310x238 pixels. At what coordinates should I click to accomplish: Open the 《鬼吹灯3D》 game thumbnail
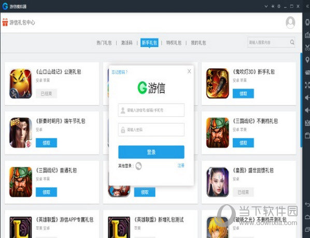(218, 83)
